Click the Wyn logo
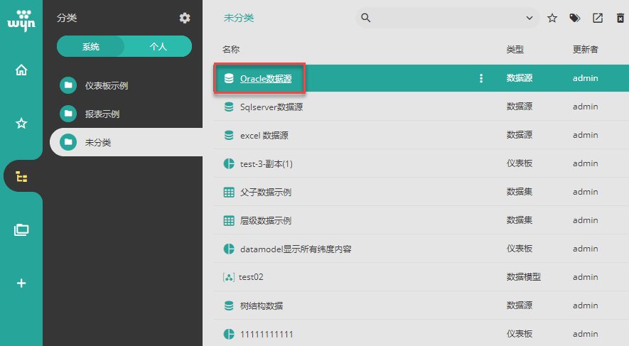The image size is (629, 346). tap(21, 21)
